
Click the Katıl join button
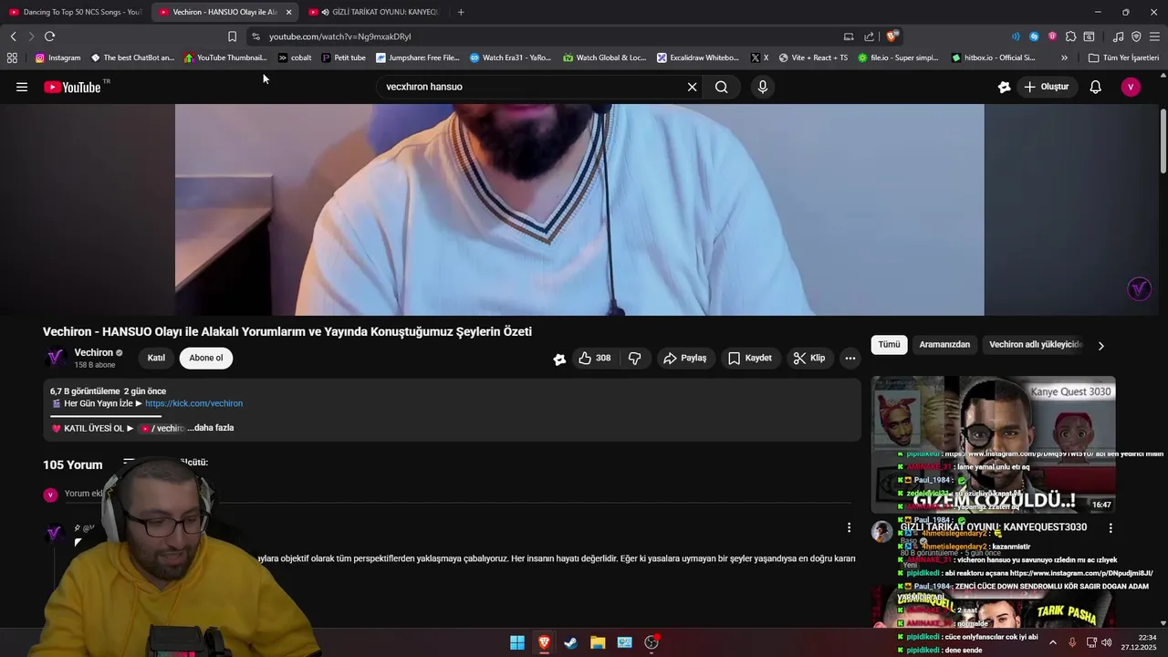pos(156,358)
